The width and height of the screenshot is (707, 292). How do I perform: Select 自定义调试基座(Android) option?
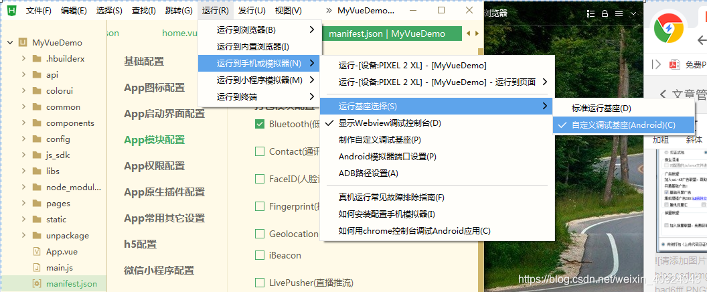623,125
